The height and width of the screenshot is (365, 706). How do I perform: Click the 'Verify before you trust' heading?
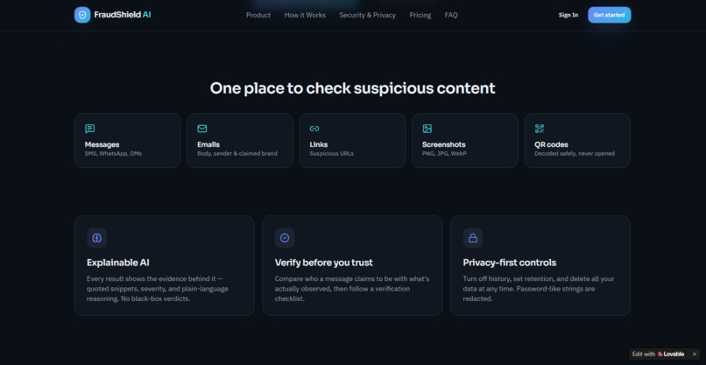(324, 263)
